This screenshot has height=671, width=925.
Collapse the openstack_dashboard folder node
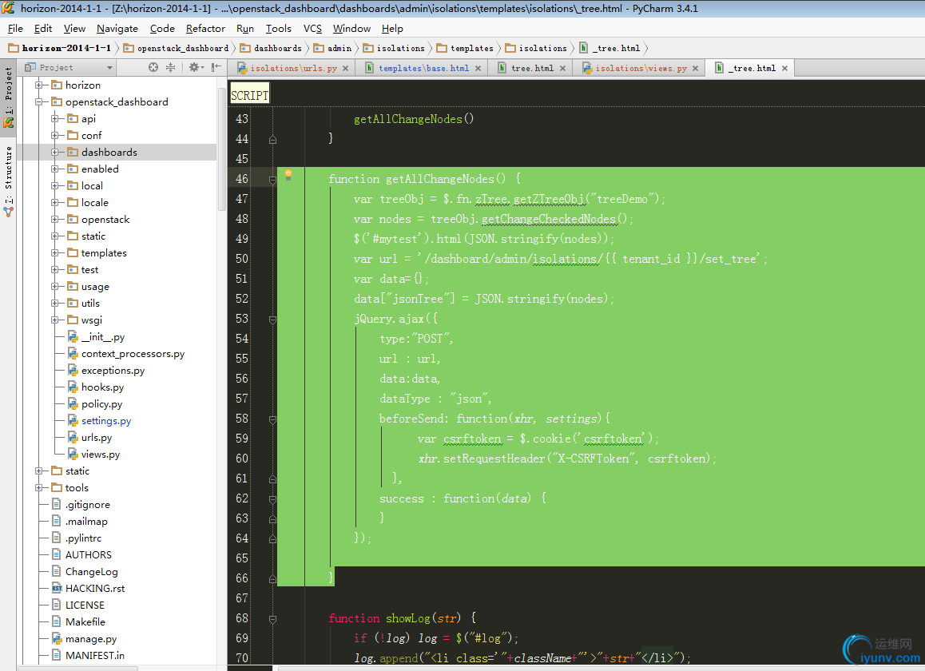[x=39, y=101]
